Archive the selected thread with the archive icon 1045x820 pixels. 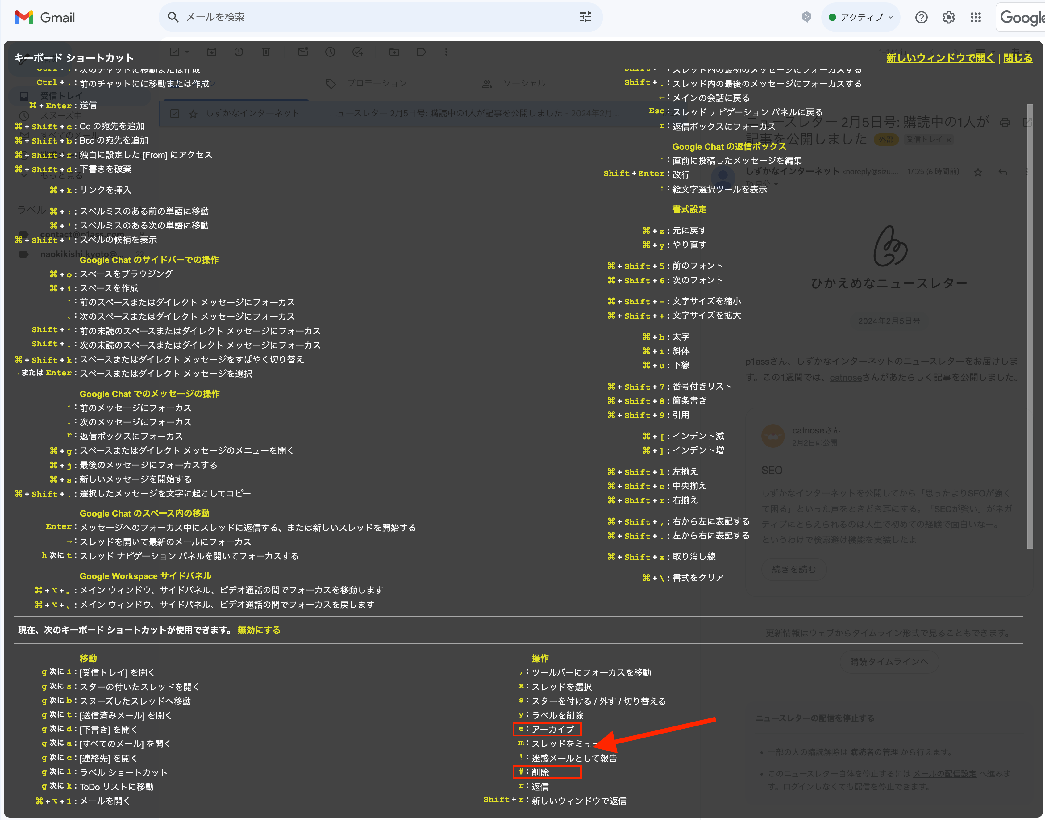tap(212, 52)
